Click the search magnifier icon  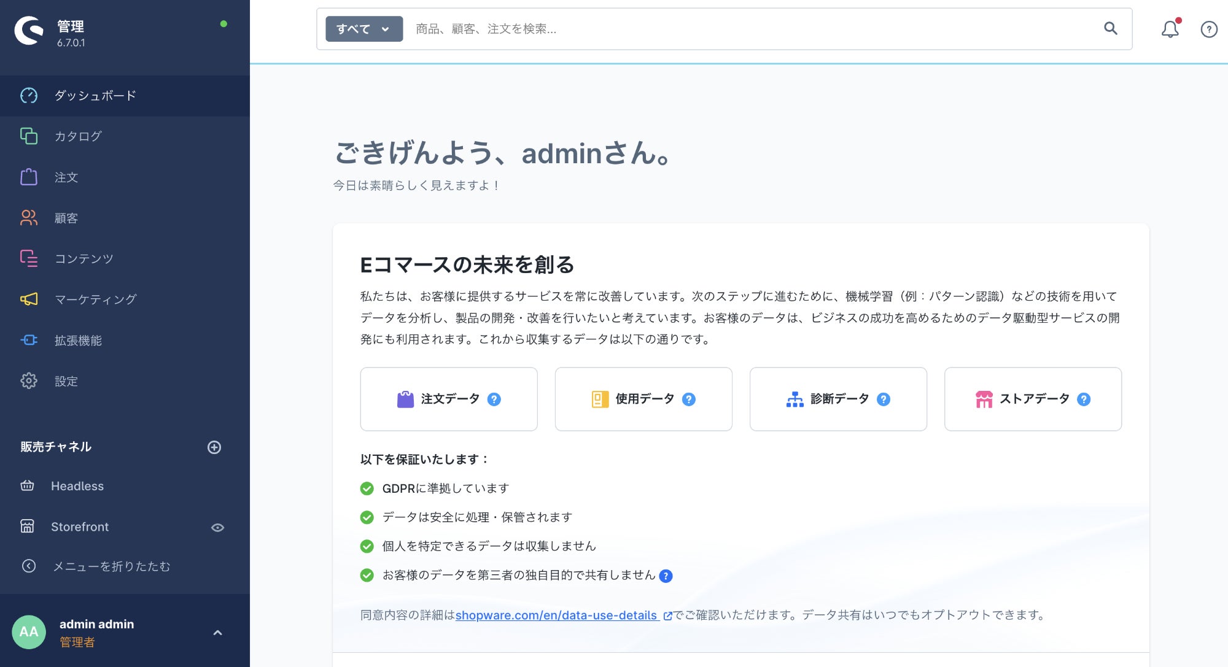[1110, 28]
